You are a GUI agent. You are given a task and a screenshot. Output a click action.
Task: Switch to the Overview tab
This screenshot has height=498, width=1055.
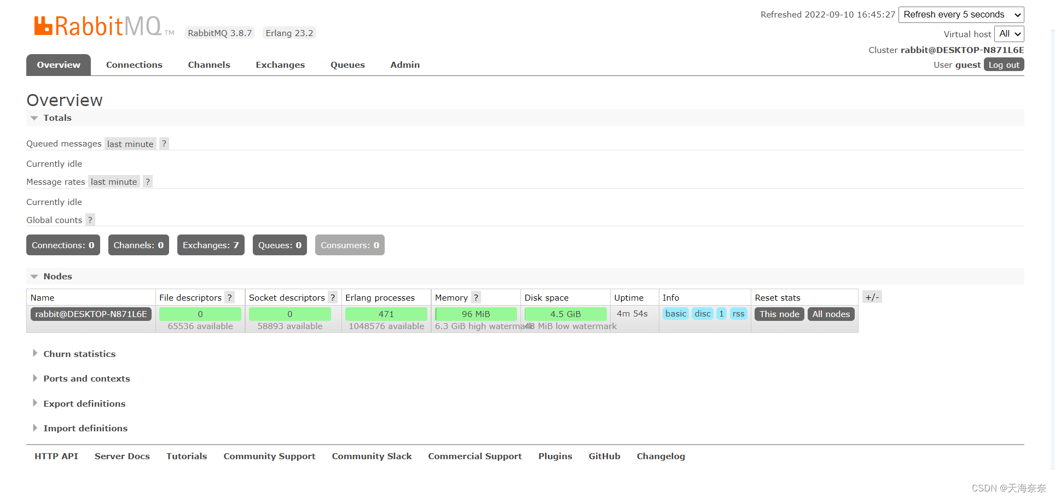pos(59,65)
